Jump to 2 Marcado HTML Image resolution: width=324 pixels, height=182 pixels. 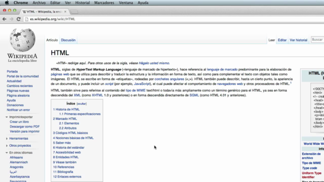65,119
